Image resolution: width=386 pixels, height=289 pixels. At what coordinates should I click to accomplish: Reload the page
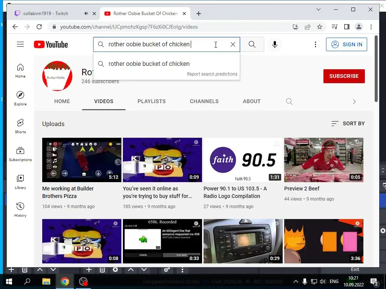39,27
